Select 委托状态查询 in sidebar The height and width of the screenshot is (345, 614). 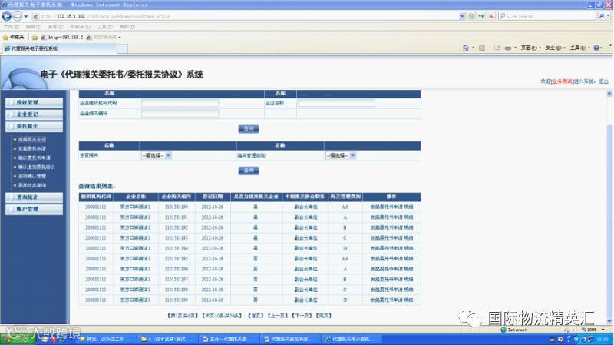point(31,185)
